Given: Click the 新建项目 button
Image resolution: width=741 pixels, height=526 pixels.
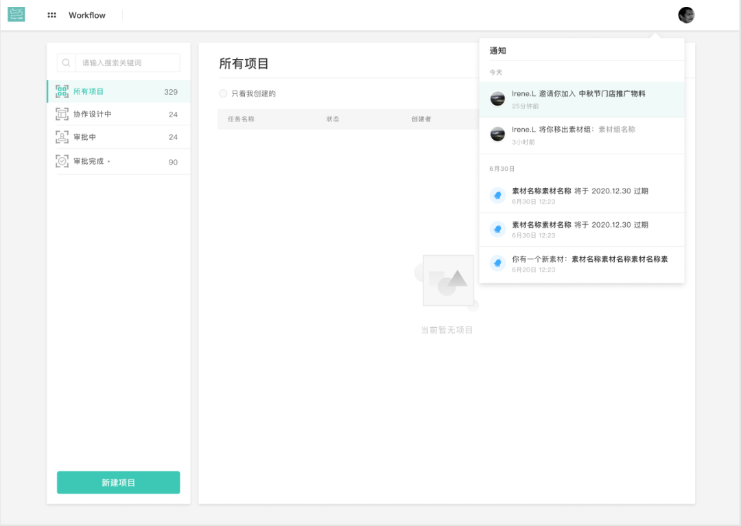Looking at the screenshot, I should pos(119,483).
